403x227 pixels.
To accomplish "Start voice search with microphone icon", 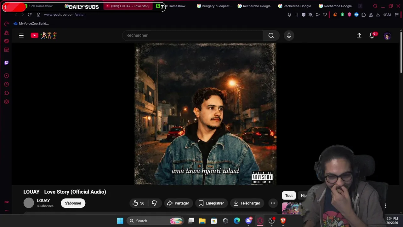I will pyautogui.click(x=289, y=36).
